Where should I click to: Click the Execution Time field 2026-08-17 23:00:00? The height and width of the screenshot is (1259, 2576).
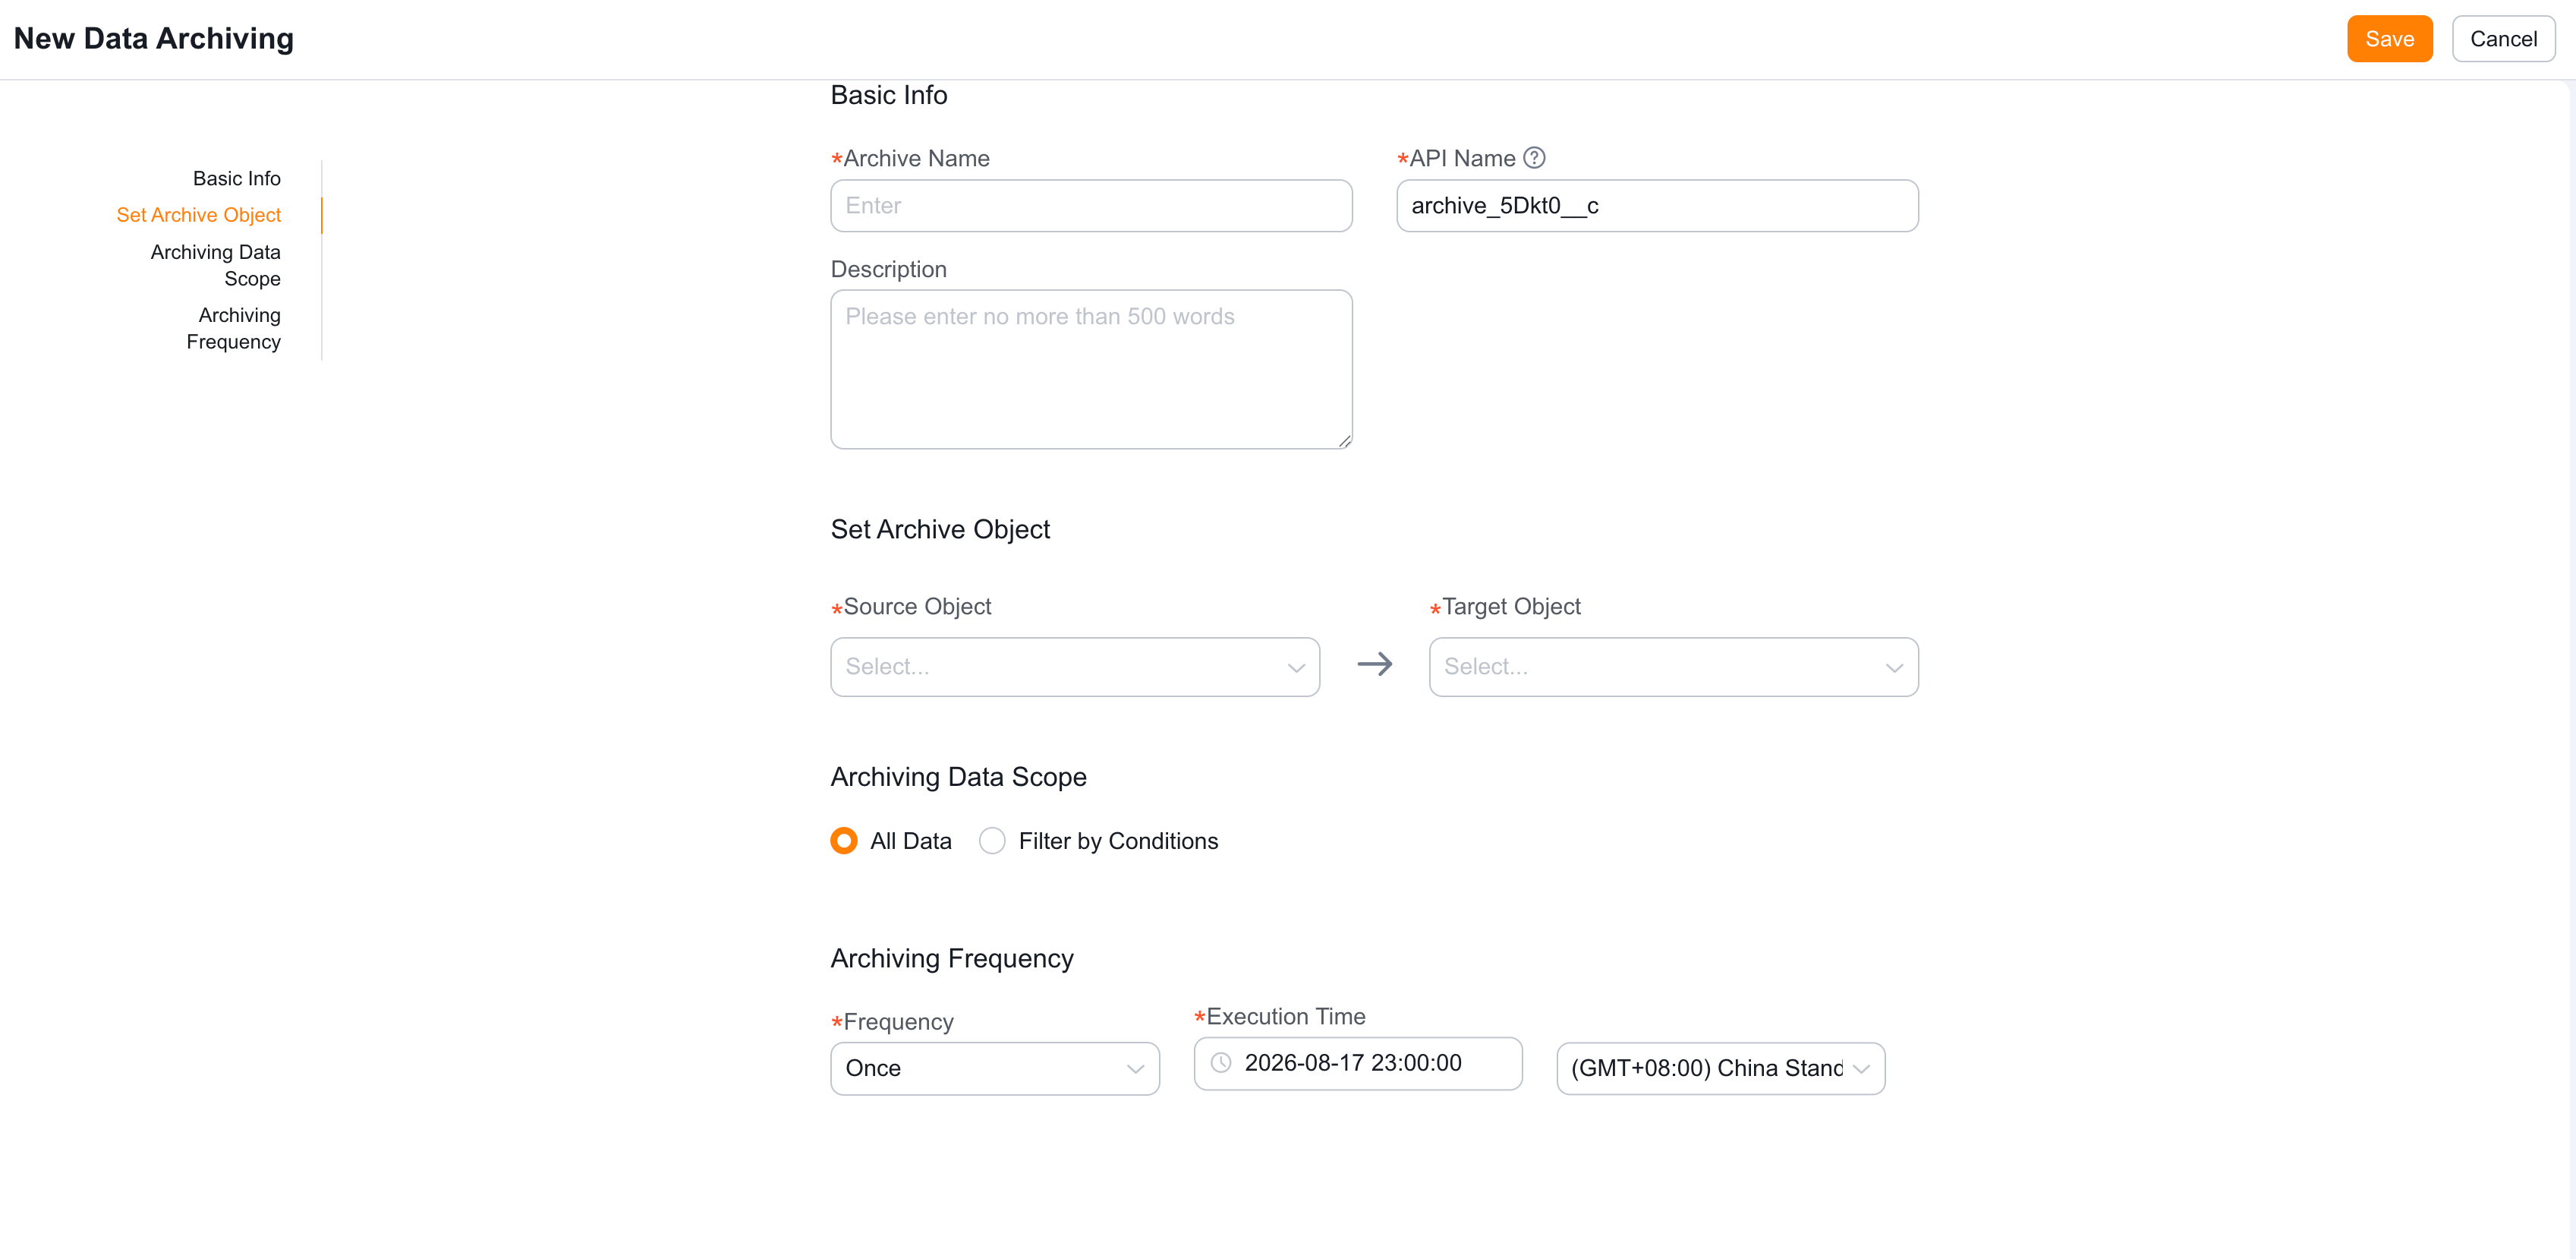click(1358, 1063)
